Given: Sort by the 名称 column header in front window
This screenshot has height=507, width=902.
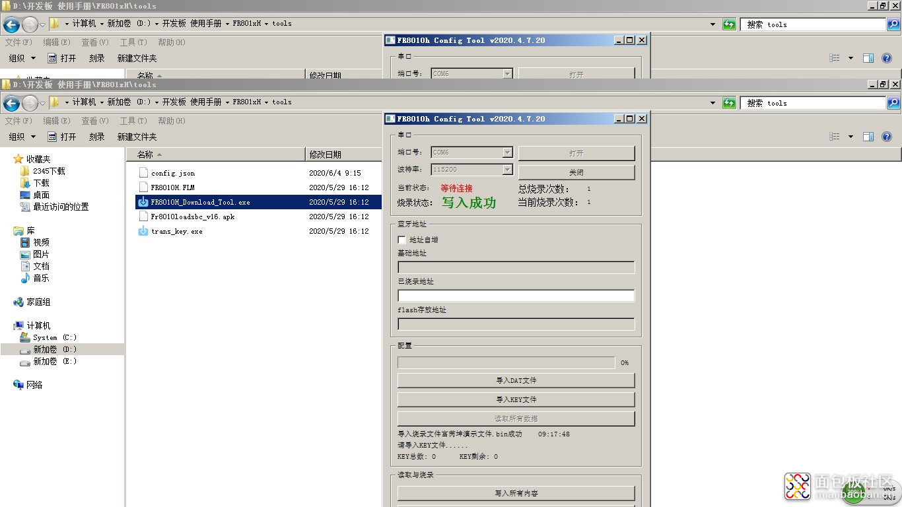Looking at the screenshot, I should [x=215, y=154].
